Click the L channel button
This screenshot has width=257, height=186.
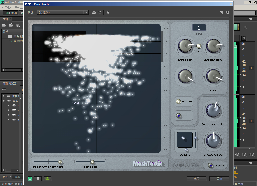[x=252, y=68]
